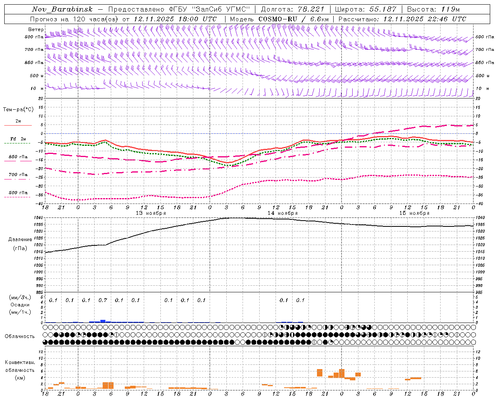Click the 850 гПа temperature legend entry
The image size is (496, 397).
[18, 157]
